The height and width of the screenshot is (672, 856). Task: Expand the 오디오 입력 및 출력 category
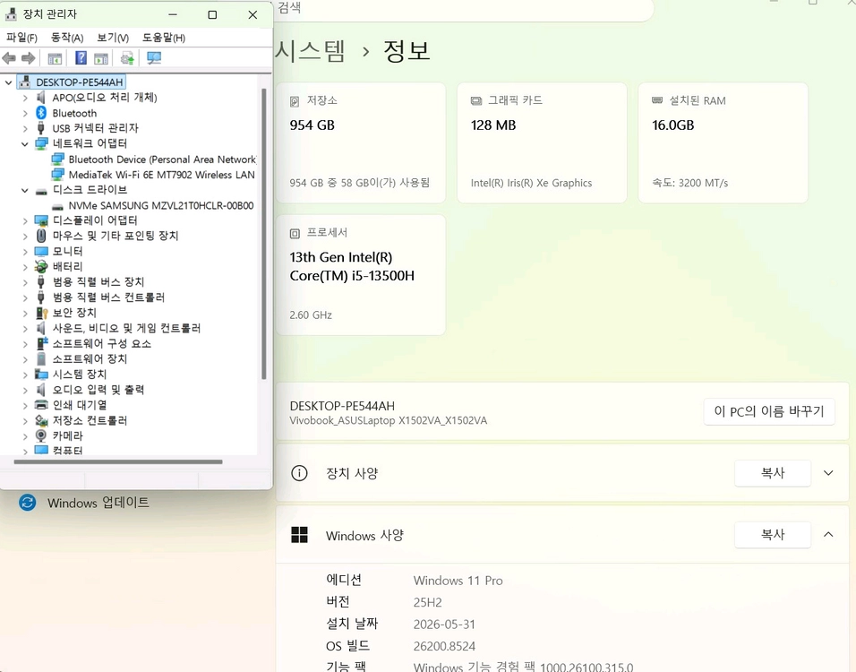pyautogui.click(x=25, y=390)
